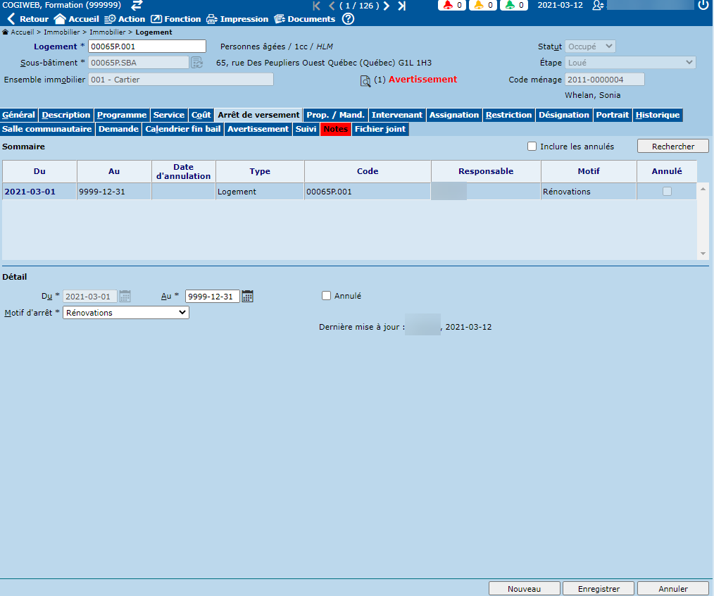Open the Action menu
The height and width of the screenshot is (596, 714).
(125, 19)
